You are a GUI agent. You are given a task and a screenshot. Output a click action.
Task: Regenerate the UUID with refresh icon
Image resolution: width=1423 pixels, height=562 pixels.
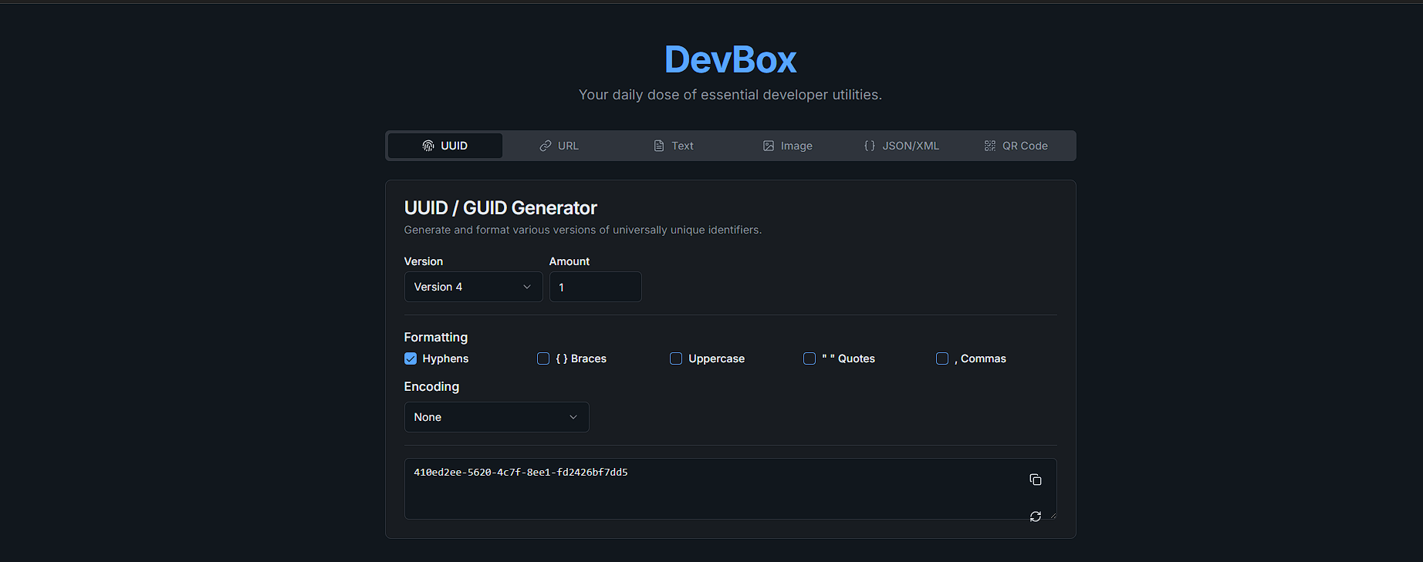1036,517
